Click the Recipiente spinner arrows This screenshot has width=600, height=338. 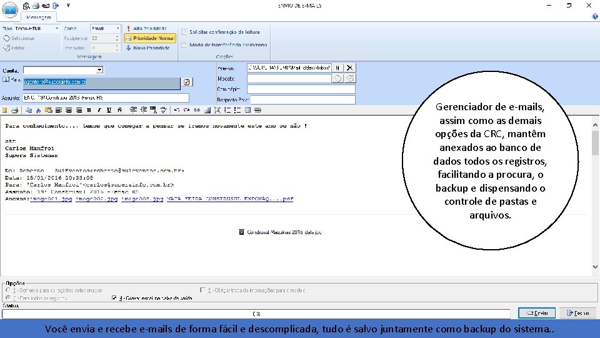coord(117,38)
